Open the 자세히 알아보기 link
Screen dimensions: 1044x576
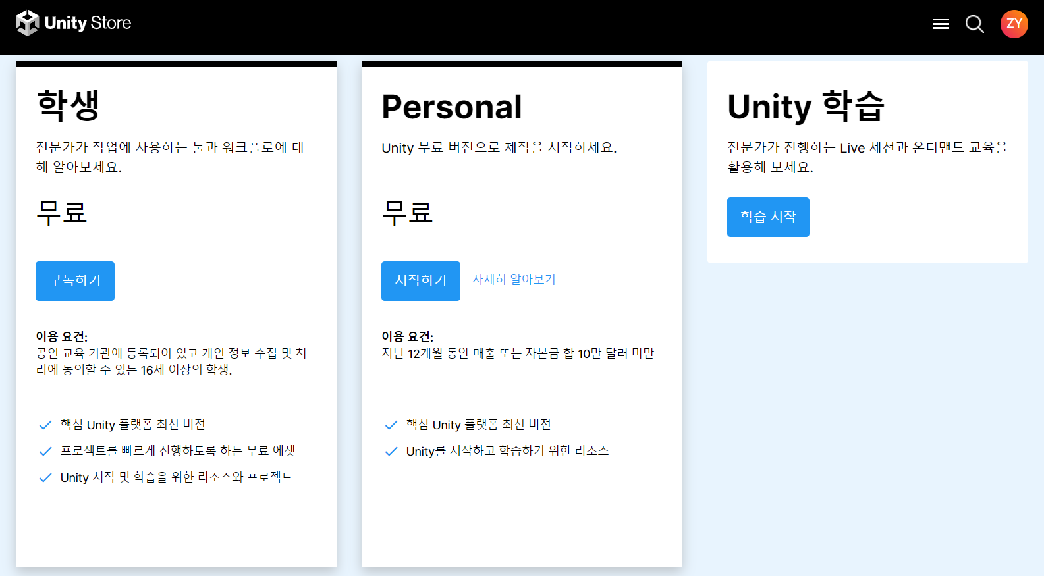(514, 280)
